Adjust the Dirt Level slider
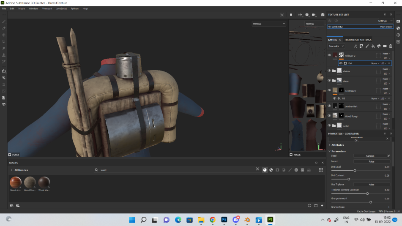Image resolution: width=402 pixels, height=226 pixels. pyautogui.click(x=355, y=170)
